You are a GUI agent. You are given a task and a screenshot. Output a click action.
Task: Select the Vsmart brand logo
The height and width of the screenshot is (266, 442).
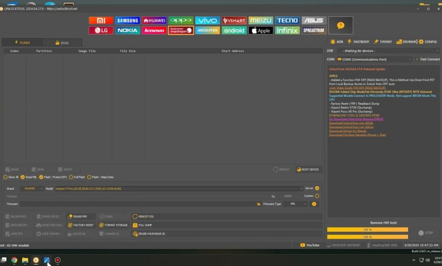234,20
